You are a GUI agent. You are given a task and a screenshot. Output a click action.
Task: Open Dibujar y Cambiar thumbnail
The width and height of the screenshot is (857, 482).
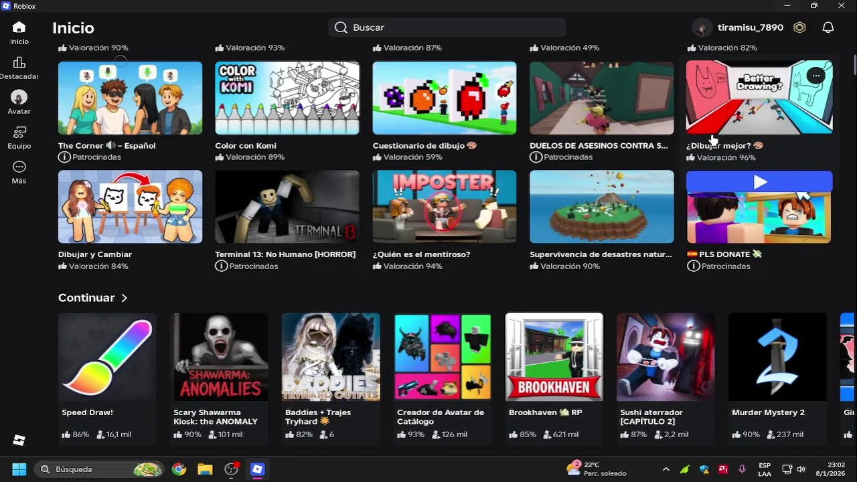click(x=130, y=207)
